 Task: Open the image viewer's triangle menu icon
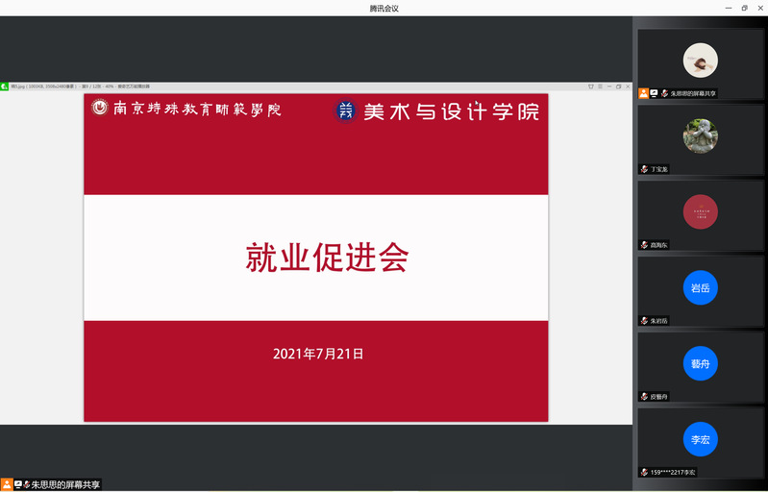(591, 86)
